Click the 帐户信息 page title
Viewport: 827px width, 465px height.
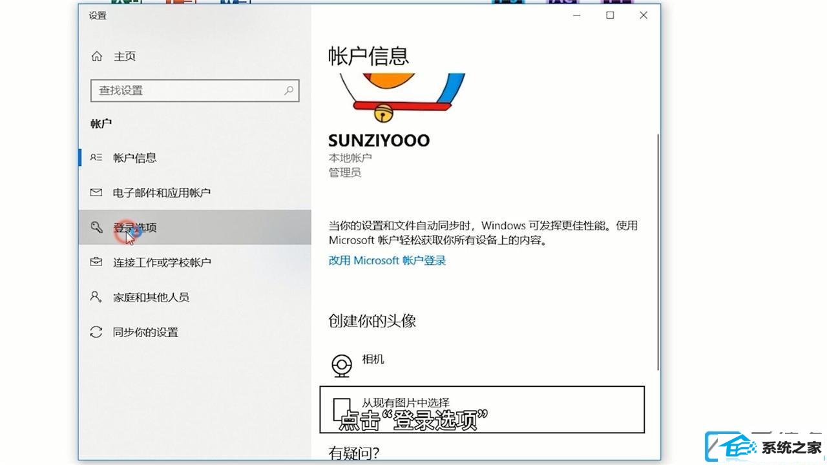369,56
